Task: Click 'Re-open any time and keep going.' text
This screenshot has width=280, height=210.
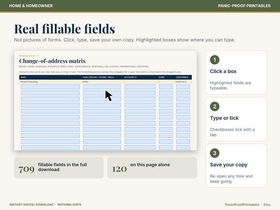Action: click(x=231, y=179)
